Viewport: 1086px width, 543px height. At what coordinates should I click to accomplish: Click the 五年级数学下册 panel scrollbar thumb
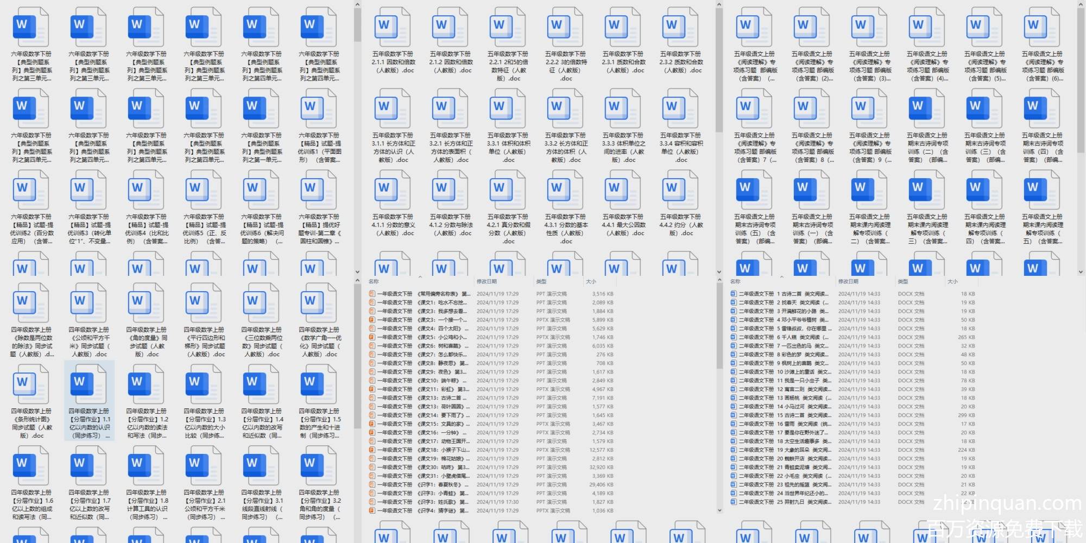pos(719,71)
